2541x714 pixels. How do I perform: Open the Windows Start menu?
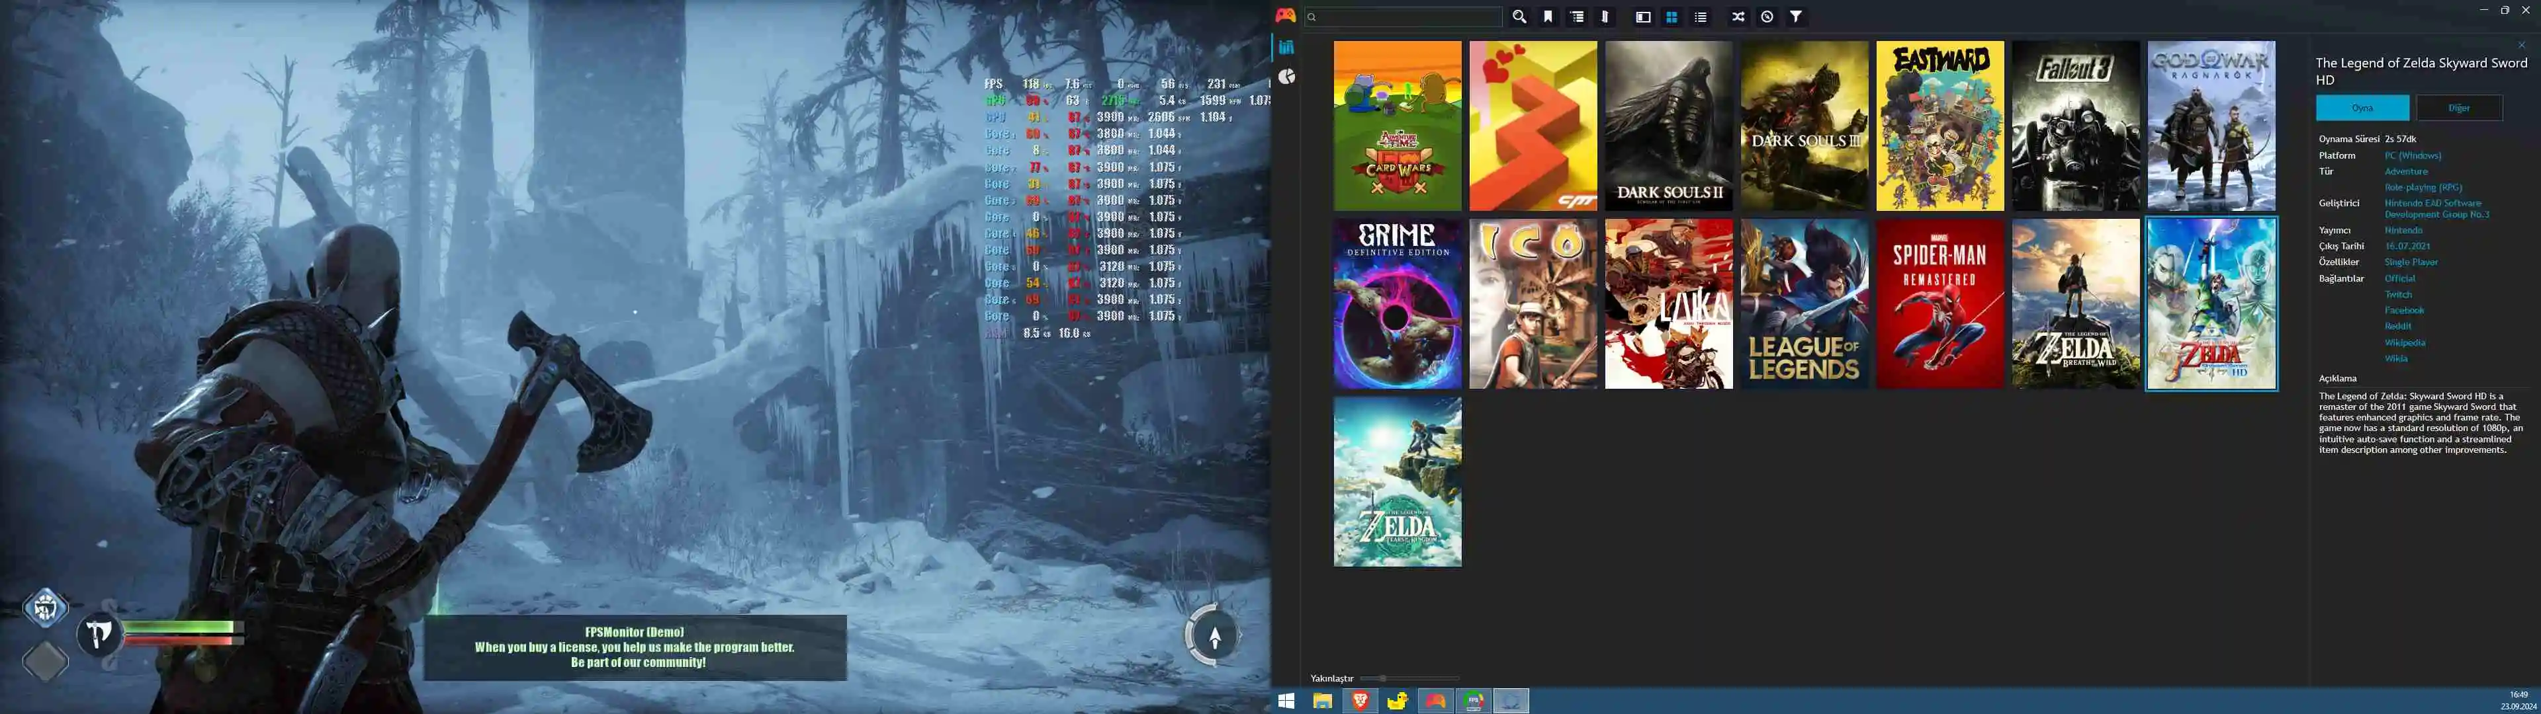[1285, 701]
